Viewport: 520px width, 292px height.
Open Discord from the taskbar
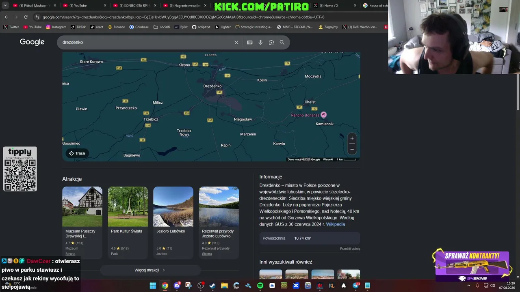pos(177,286)
